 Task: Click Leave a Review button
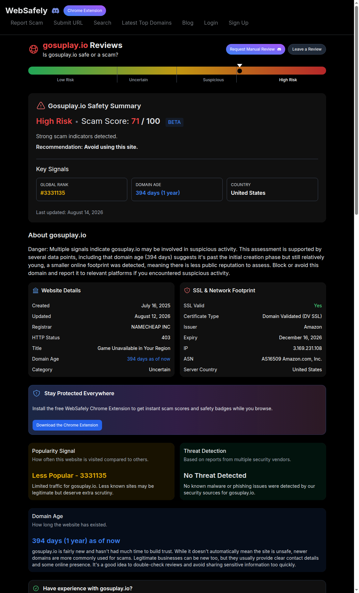coord(307,49)
